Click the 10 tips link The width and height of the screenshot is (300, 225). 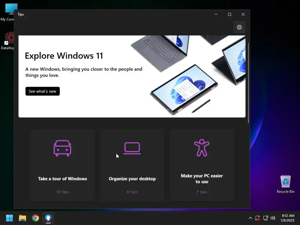(62, 192)
